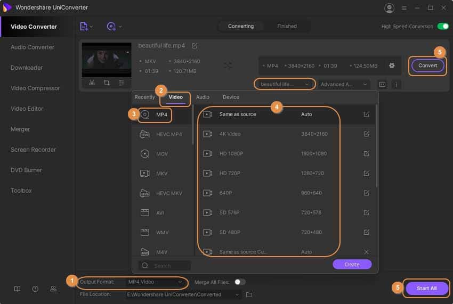Select the MOV format

pos(163,154)
